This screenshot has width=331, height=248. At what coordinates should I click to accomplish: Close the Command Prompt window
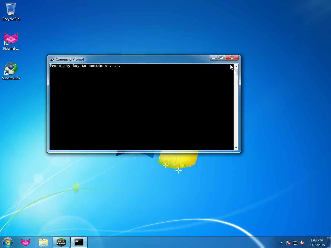pos(232,58)
